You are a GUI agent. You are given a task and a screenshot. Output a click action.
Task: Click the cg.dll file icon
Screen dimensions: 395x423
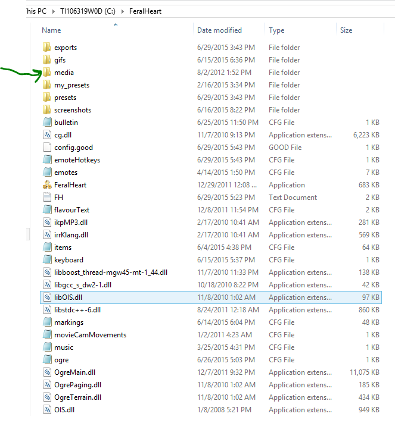[47, 134]
